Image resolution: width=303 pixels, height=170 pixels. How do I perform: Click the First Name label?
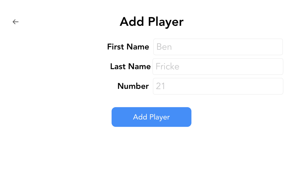tap(128, 47)
